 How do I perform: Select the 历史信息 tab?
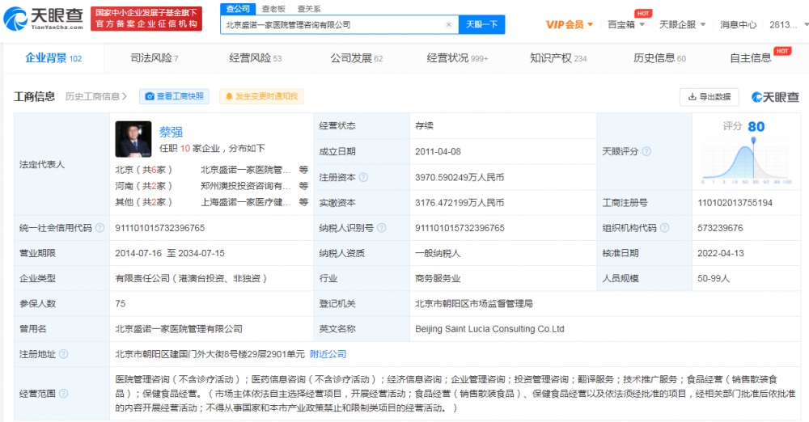click(659, 58)
